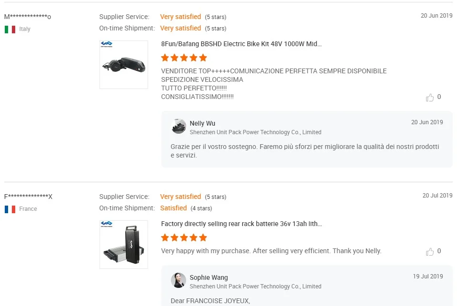Click the reviewer name F**************X
Screen dimensions: 458x306
(x=29, y=197)
